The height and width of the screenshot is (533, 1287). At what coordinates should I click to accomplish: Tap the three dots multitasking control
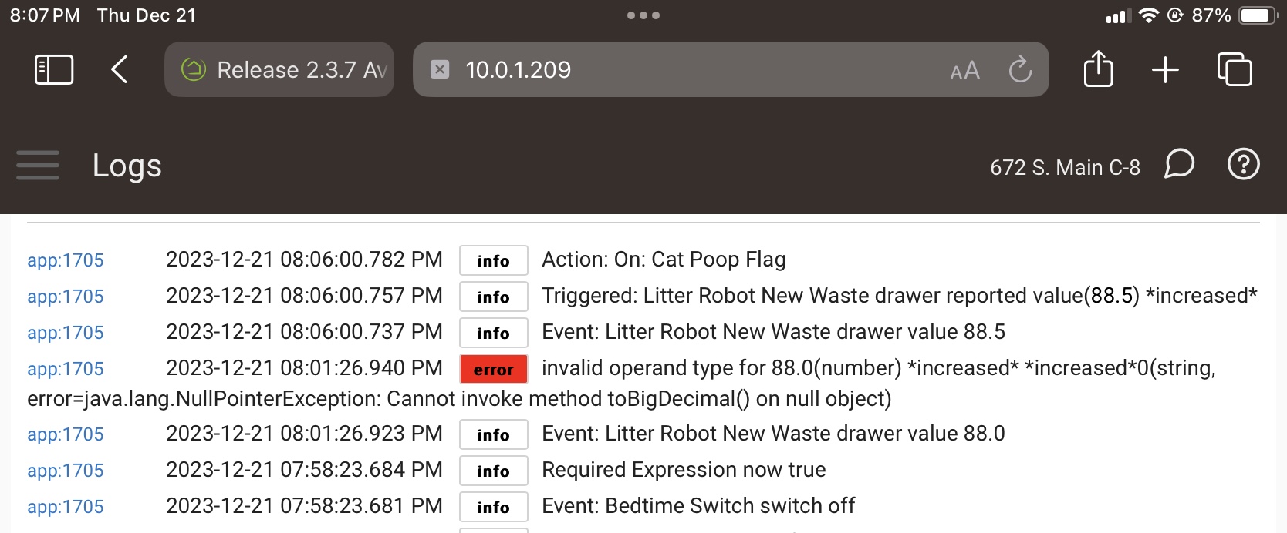pos(643,15)
